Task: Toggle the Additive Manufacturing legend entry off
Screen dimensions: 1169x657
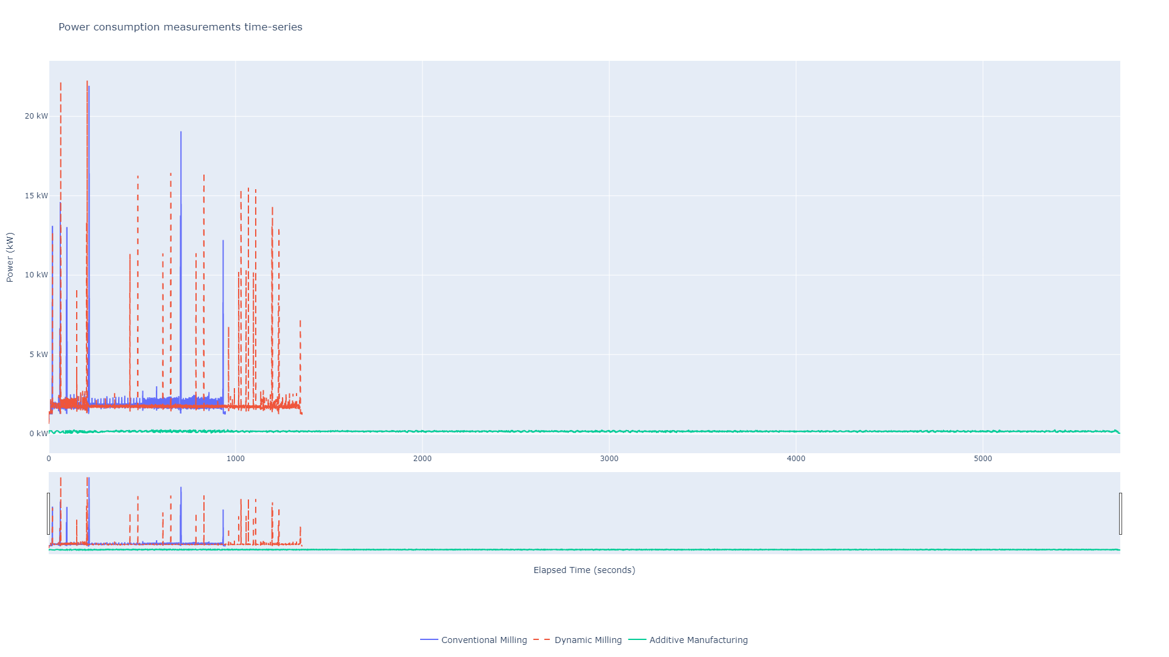Action: point(698,639)
